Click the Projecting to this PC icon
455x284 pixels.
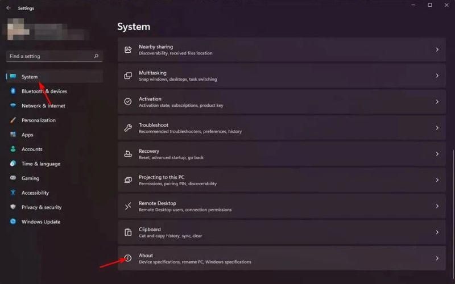click(x=128, y=180)
